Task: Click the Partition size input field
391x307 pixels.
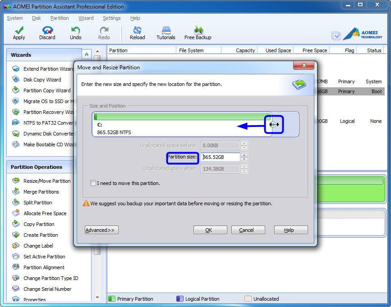Action: (x=220, y=157)
